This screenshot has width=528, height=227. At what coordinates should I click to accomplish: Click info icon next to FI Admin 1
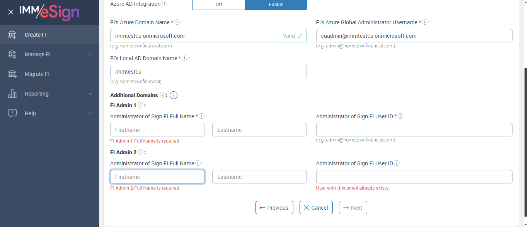point(140,105)
